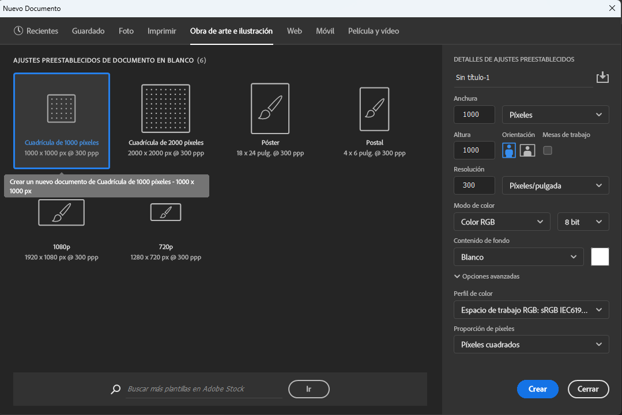Screen dimensions: 622x415
Task: Click the Adobe Stock search text field
Action: click(204, 389)
